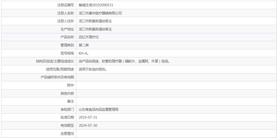The image size is (277, 138).
Task: Click the 型号规格 label
Action: click(x=67, y=53)
